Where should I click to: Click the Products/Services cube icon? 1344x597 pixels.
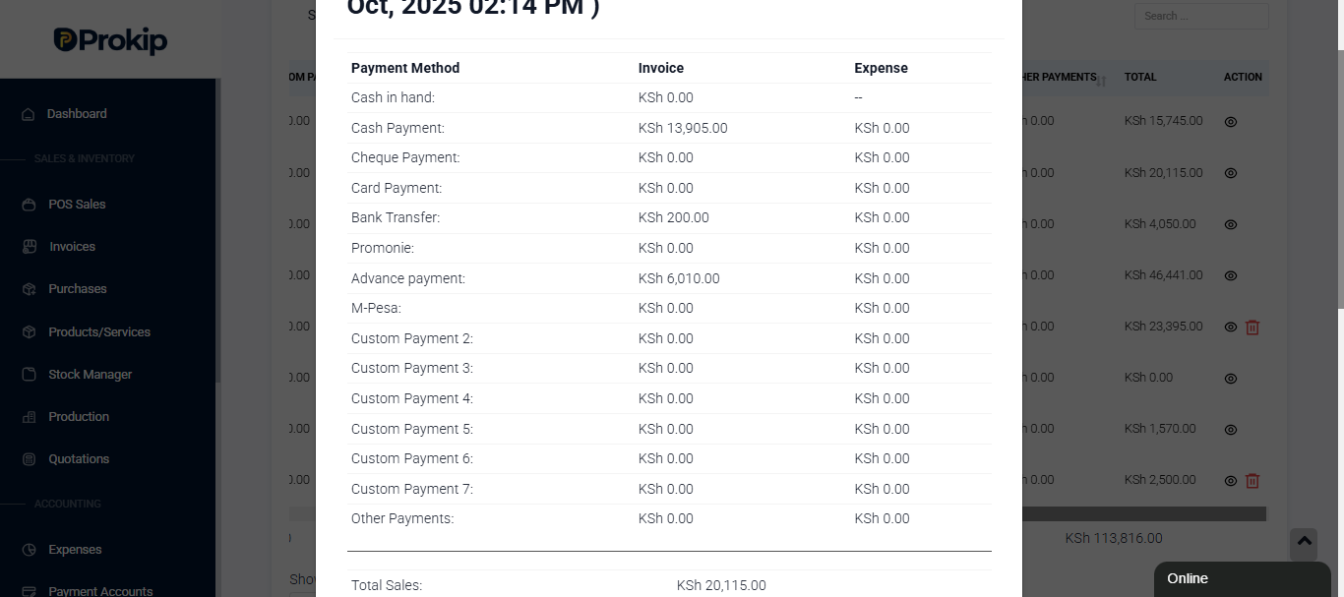coord(29,332)
